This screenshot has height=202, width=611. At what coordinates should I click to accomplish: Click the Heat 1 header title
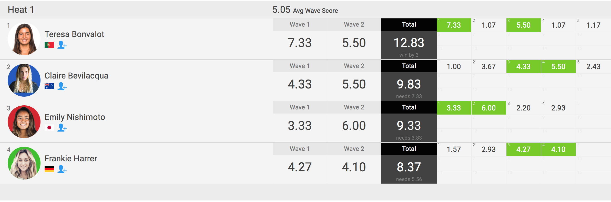coord(21,10)
